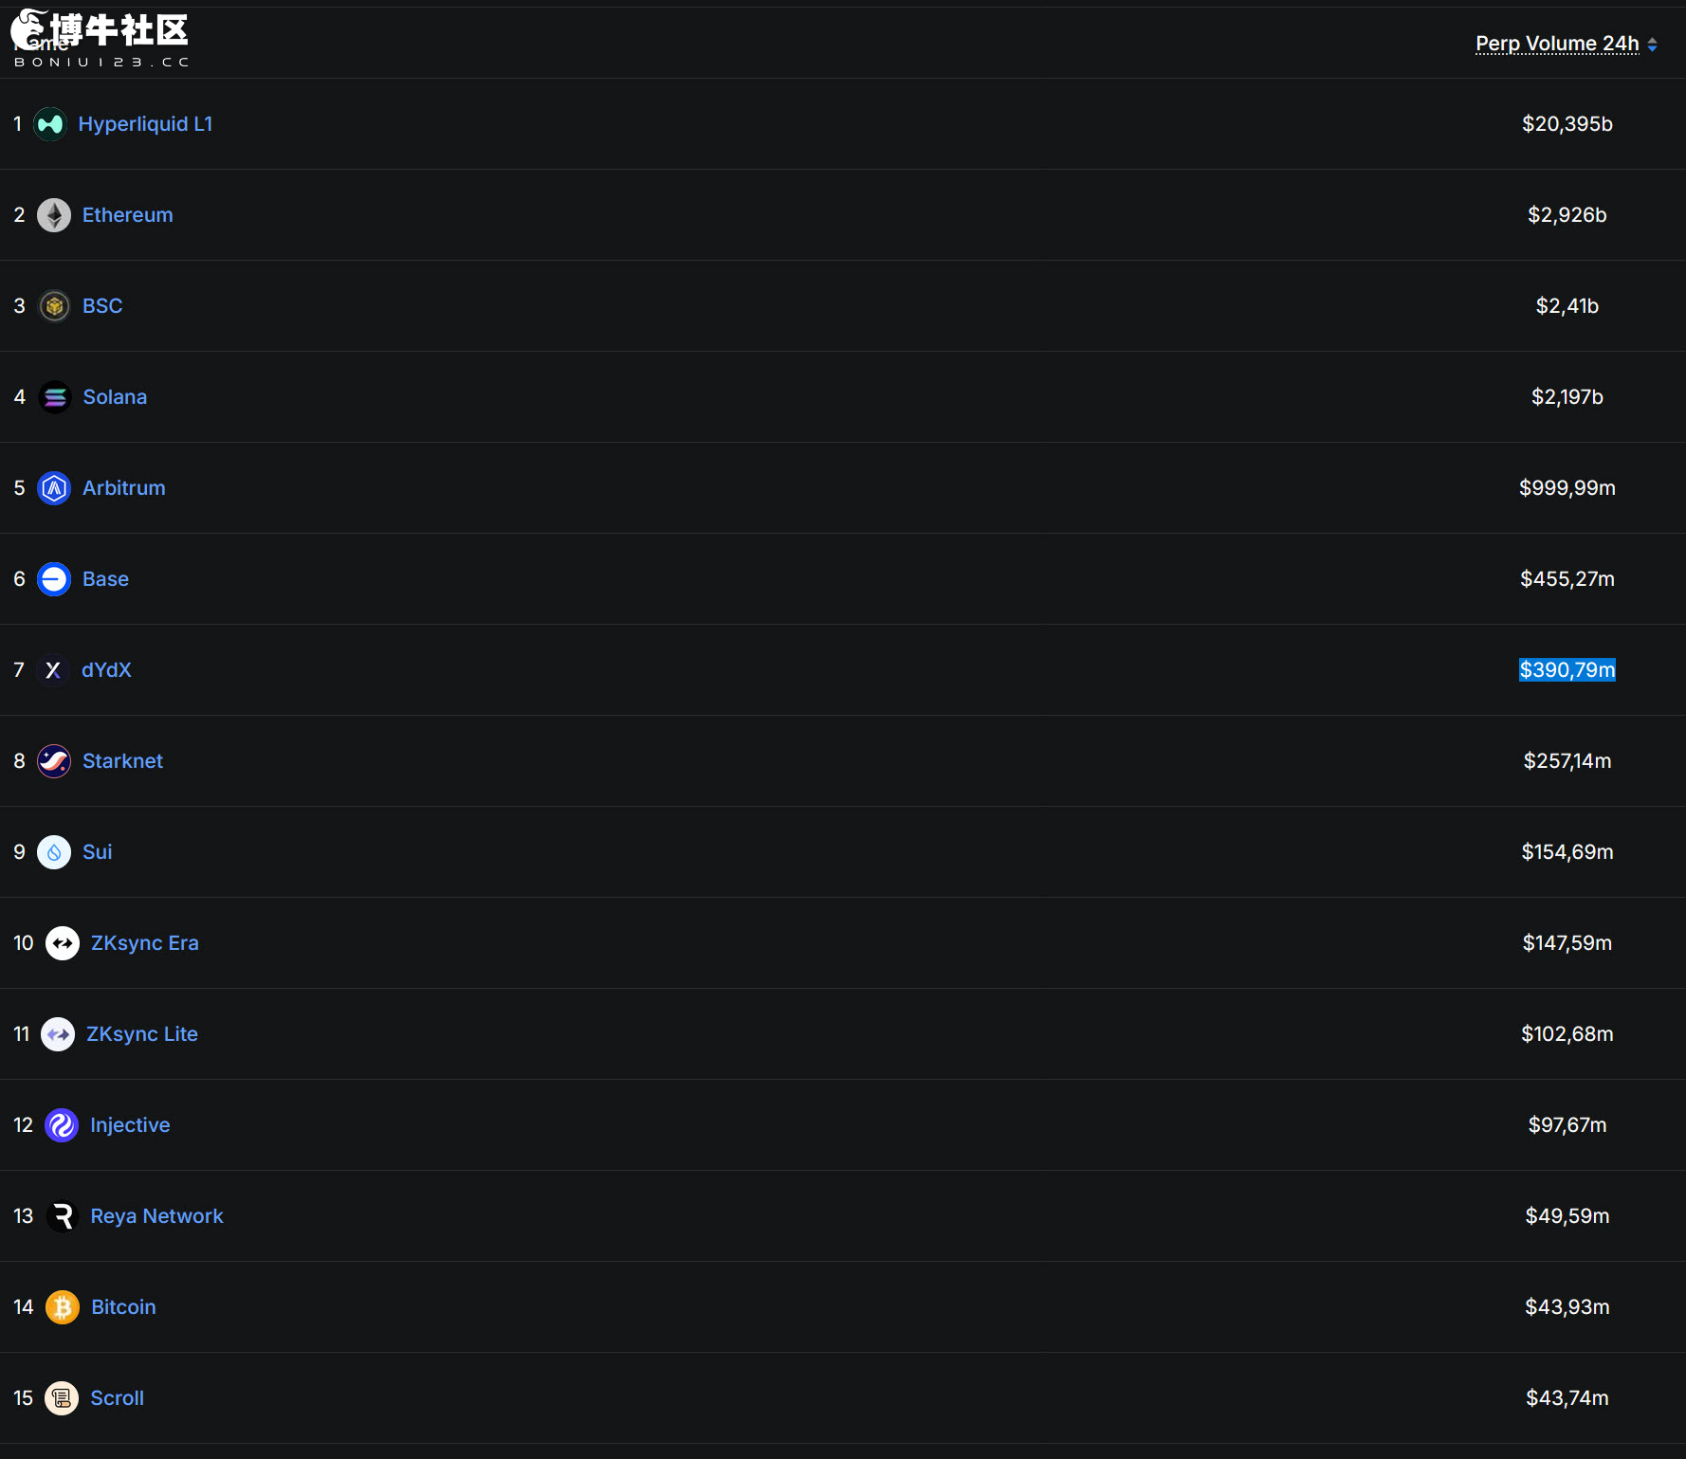Click the Injective chain logo icon

(62, 1125)
